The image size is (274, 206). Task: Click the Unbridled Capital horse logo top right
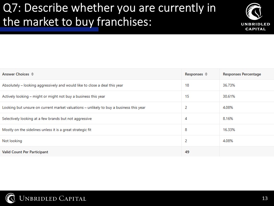pos(254,11)
